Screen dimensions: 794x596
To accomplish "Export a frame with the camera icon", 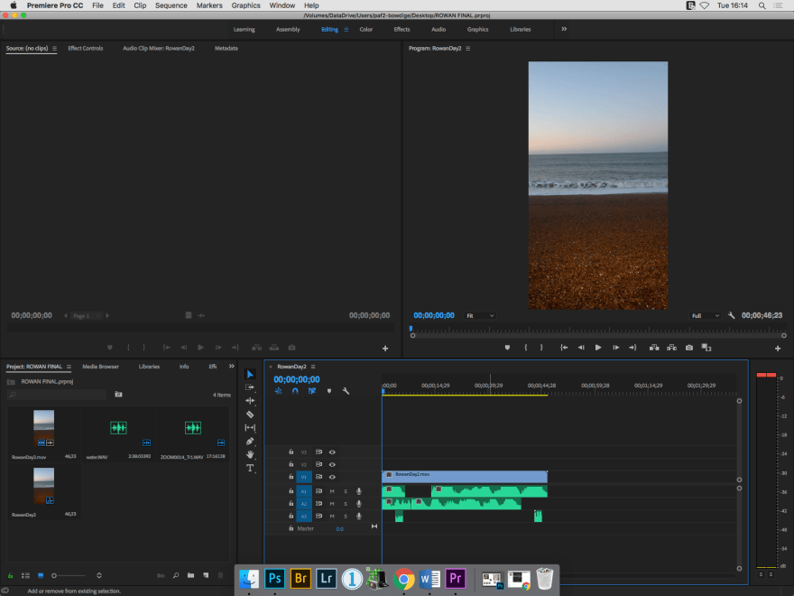I will [x=688, y=347].
